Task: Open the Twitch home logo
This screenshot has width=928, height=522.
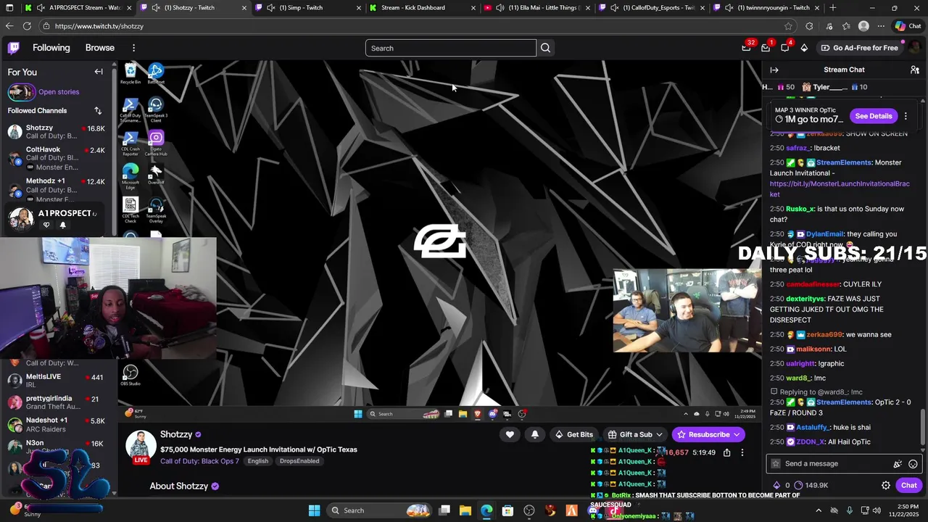Action: (14, 48)
